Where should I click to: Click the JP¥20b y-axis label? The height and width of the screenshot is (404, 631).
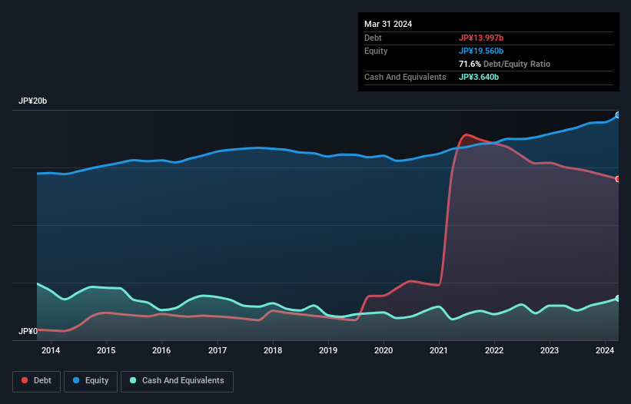[32, 101]
